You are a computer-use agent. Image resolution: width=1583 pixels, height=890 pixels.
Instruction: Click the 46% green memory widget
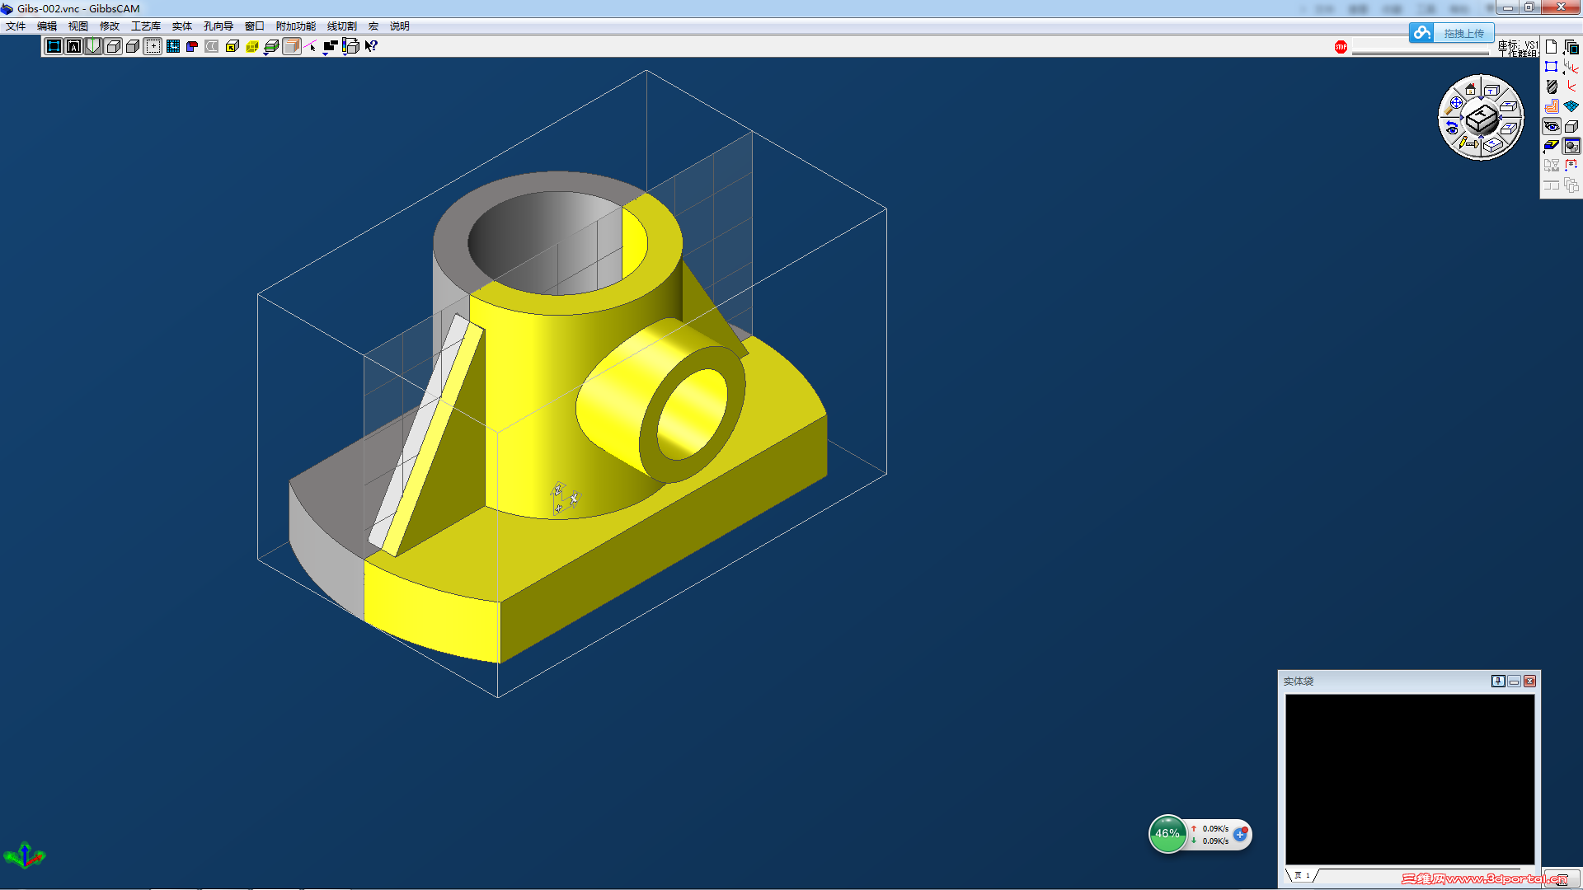[1167, 834]
